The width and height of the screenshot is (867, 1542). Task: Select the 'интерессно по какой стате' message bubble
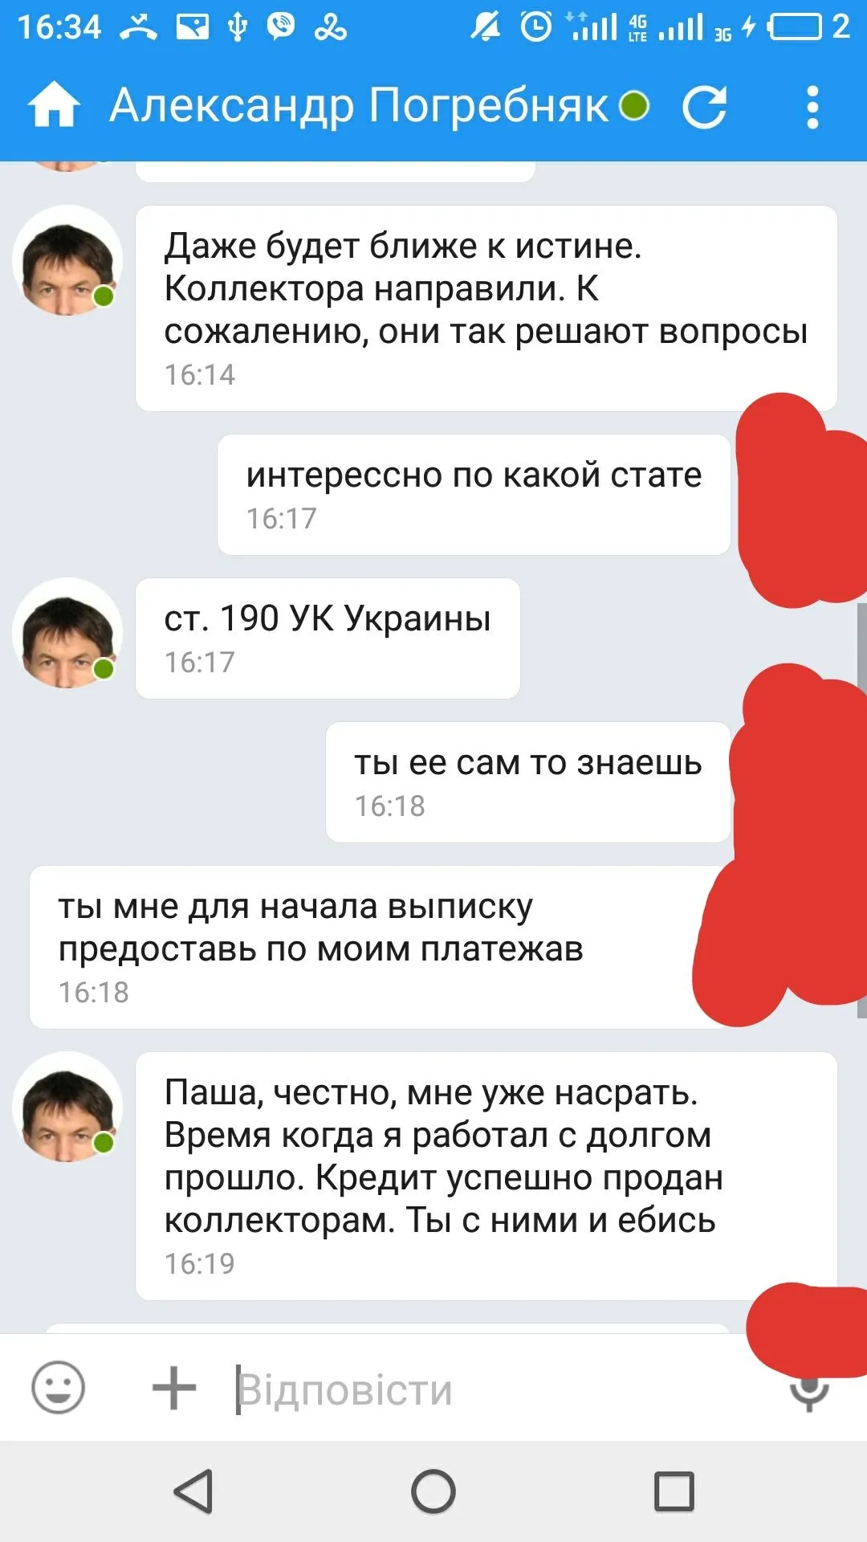point(474,495)
